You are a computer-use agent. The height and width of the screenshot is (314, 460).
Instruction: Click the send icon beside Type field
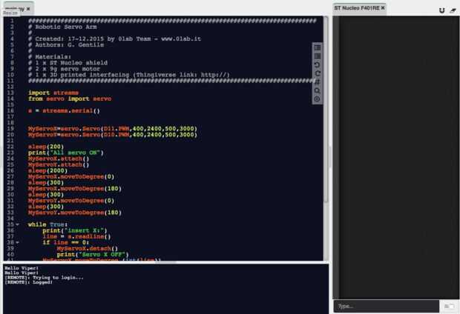449,306
